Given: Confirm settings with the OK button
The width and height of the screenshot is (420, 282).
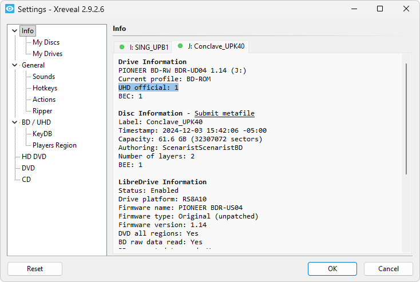Looking at the screenshot, I should click(332, 269).
